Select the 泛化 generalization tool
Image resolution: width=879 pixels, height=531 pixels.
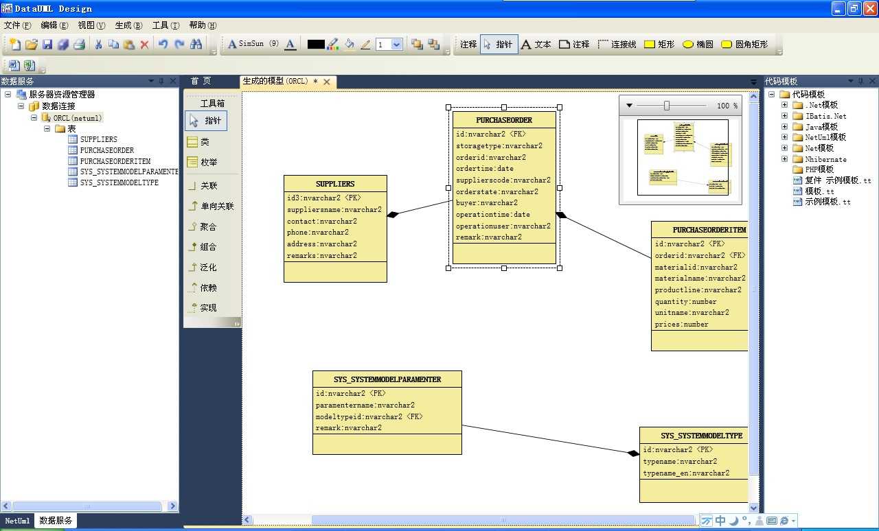tap(203, 267)
